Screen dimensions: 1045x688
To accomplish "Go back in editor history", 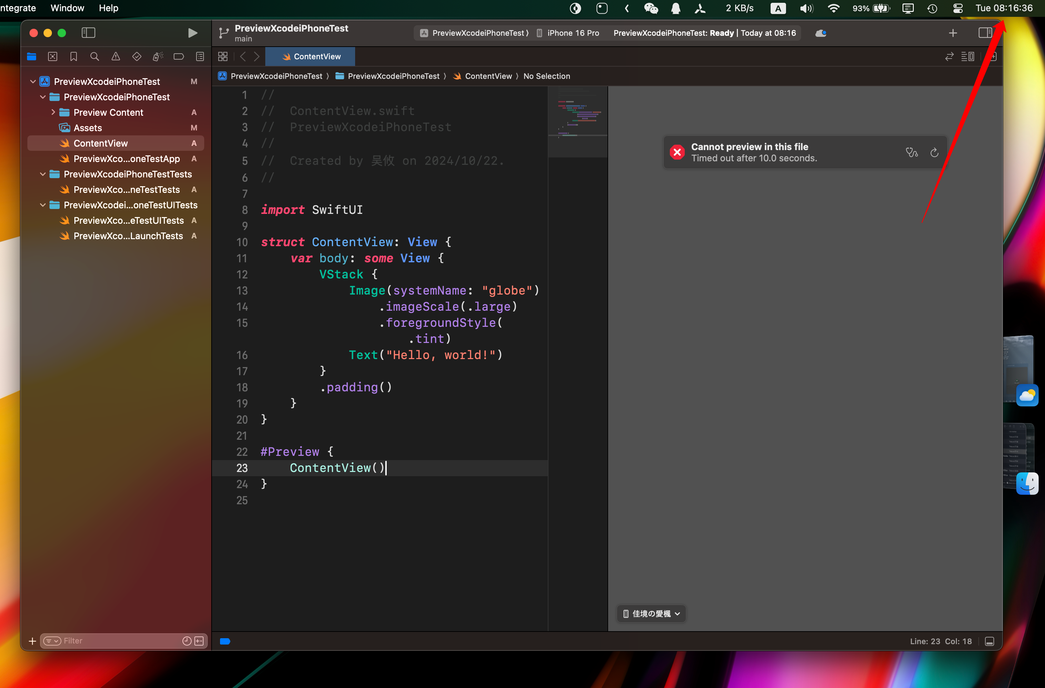I will [243, 56].
